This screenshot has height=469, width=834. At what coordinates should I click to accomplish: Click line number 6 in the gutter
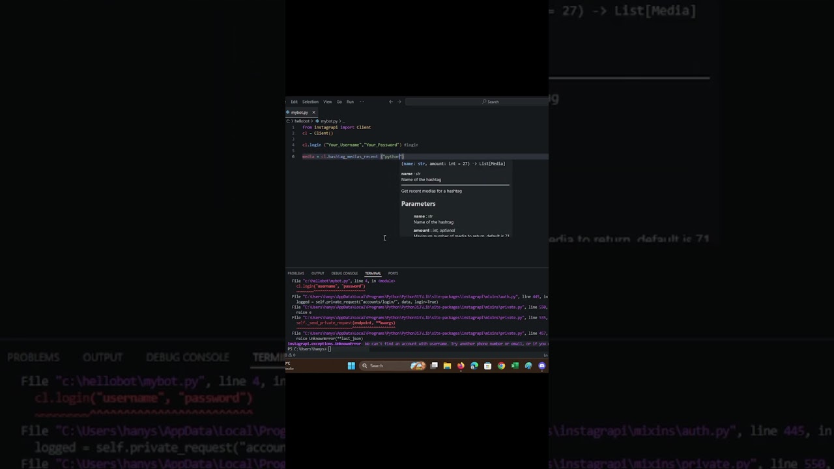[293, 156]
